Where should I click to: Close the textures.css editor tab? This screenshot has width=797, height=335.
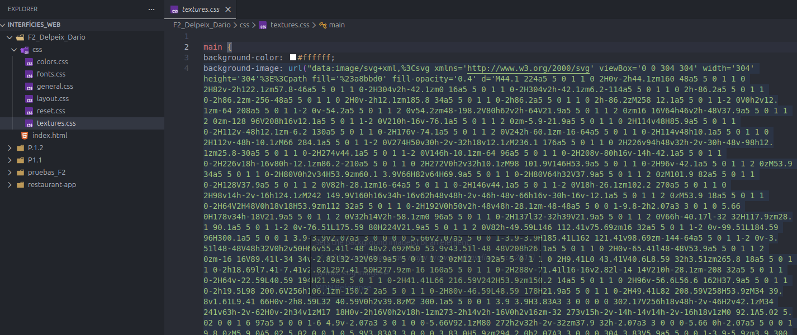227,9
